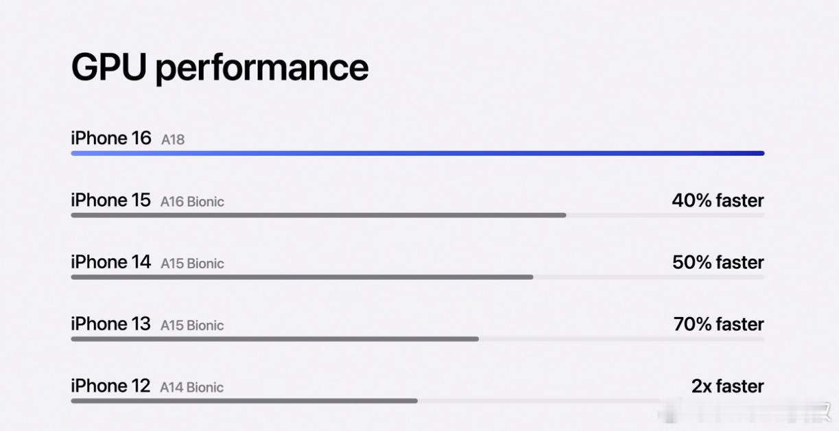Click the gray iPhone 12 performance bar
Viewport: 839px width, 431px height.
coord(244,401)
